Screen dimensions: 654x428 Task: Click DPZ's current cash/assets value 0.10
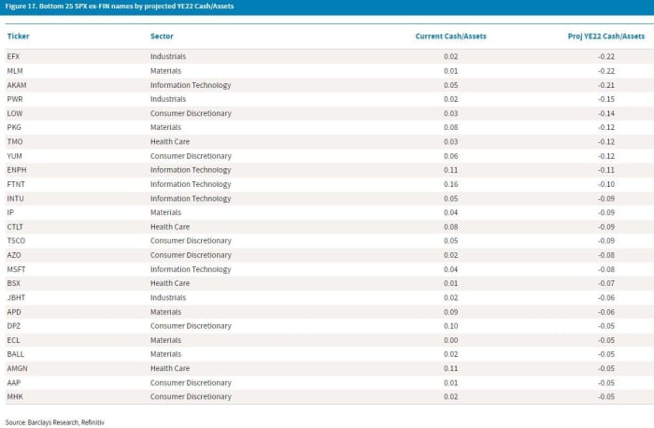451,326
